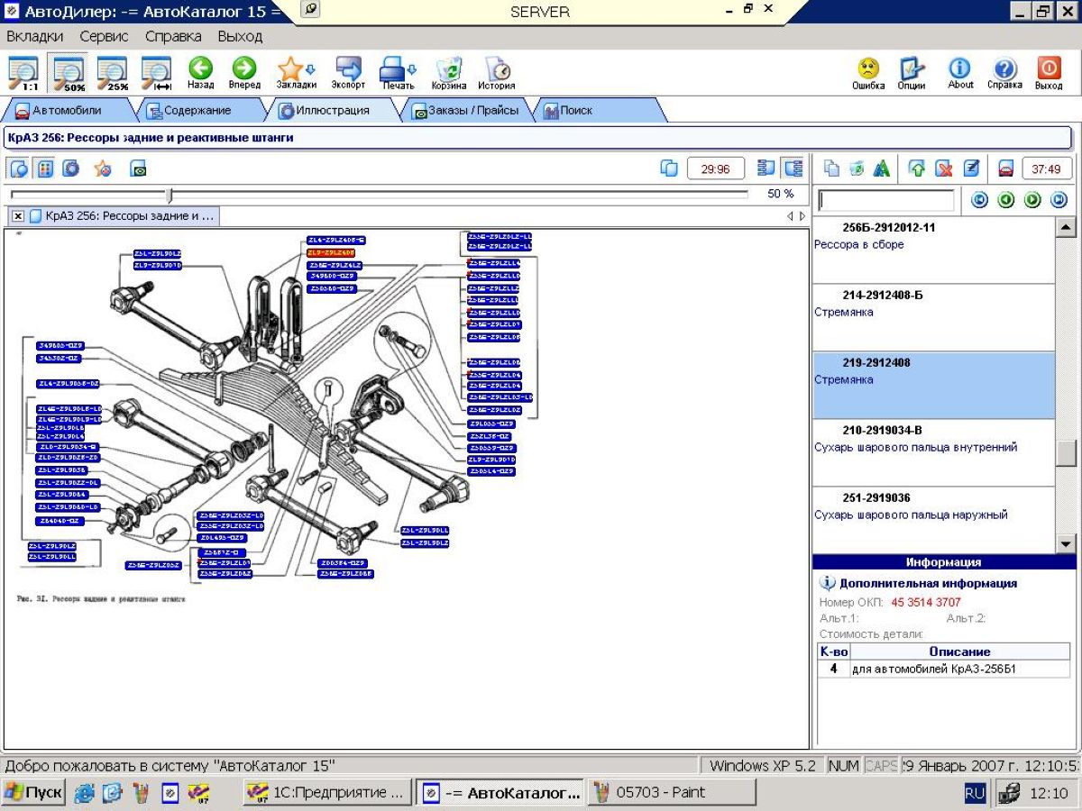Jump to first part with blue navigation button
The image size is (1082, 811).
pyautogui.click(x=979, y=200)
